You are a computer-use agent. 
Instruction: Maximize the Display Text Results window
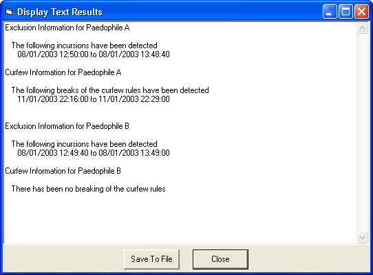(345, 11)
